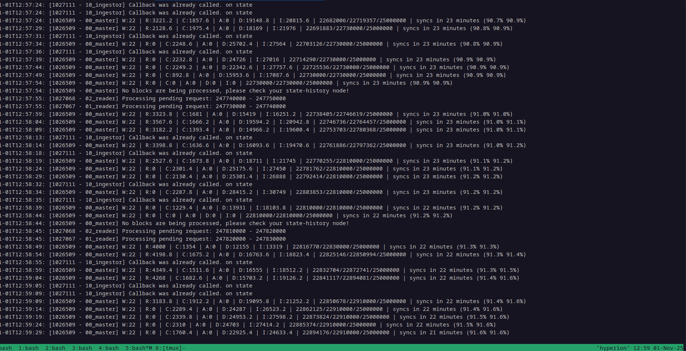686x351 pixels.
Task: Open tmux window 4:bash
Action: [x=109, y=348]
